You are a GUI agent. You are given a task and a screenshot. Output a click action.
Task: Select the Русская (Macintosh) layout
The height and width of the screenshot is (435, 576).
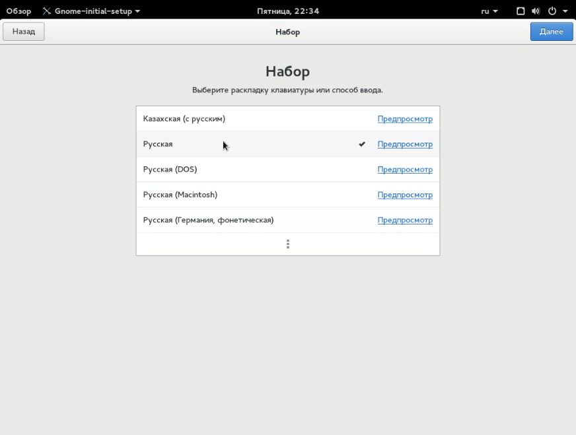(180, 195)
